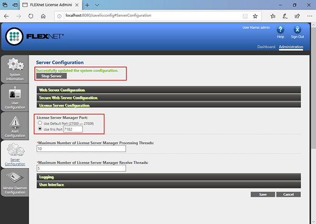View site information icon in address bar
Viewport: 316px width, 224px height.
coord(59,16)
